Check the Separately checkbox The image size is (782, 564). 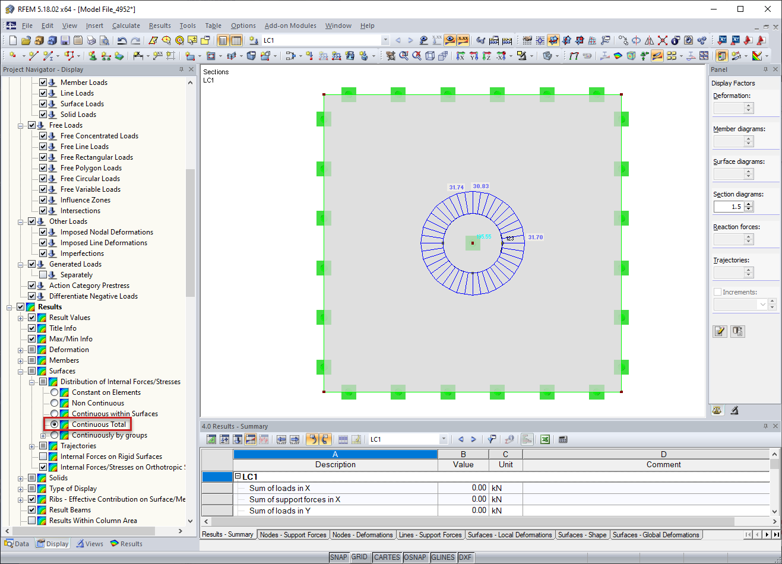point(43,275)
